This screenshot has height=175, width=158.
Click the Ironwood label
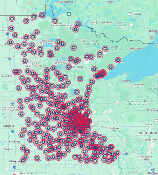tap(139, 84)
